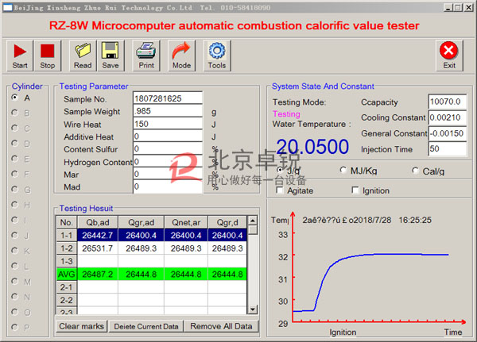The height and width of the screenshot is (342, 477).
Task: Select cylinder C radio button
Action: pyautogui.click(x=14, y=129)
